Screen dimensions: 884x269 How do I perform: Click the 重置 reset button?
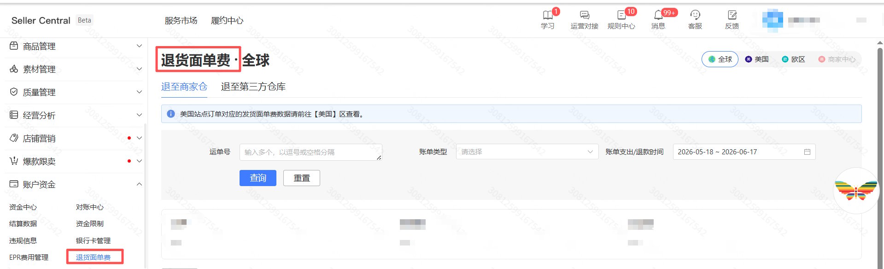[x=302, y=178]
